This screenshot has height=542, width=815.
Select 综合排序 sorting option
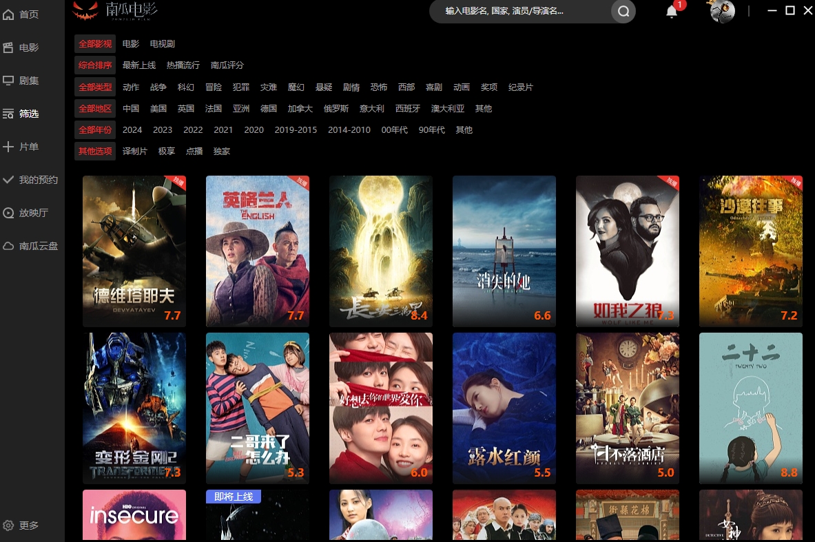[95, 65]
